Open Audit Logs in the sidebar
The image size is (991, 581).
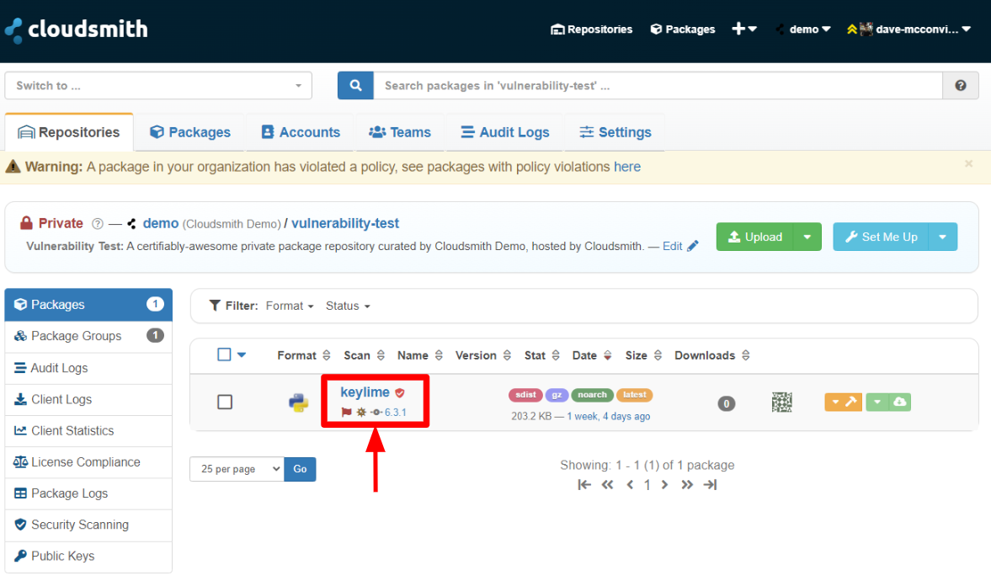click(88, 368)
